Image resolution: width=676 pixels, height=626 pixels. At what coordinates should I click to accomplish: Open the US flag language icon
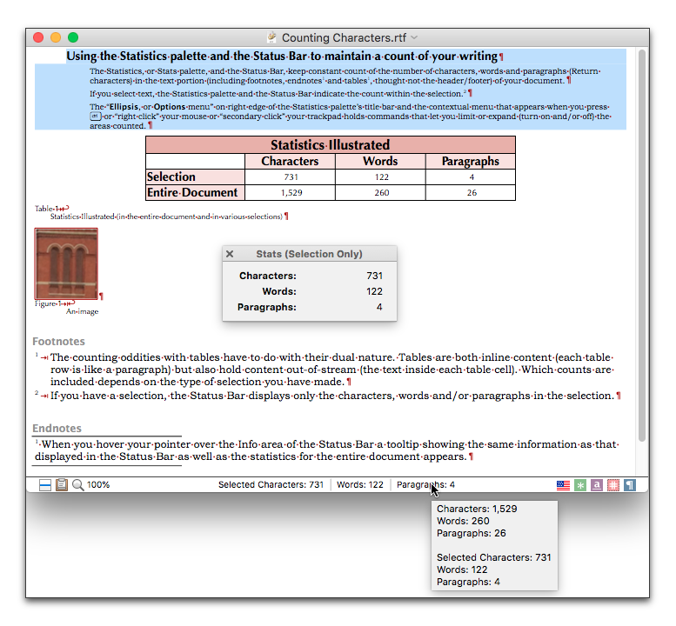click(563, 485)
